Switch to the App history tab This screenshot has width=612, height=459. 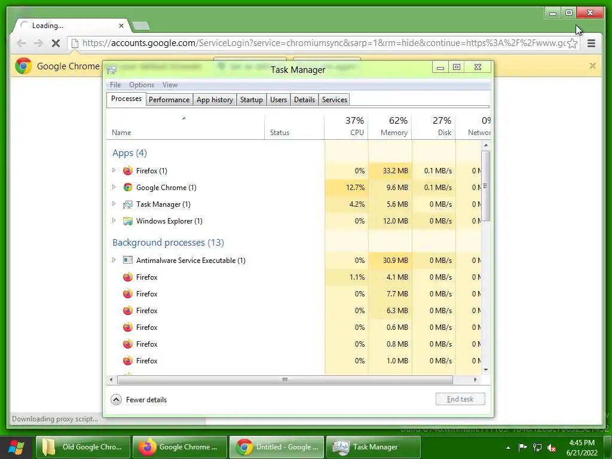[215, 100]
